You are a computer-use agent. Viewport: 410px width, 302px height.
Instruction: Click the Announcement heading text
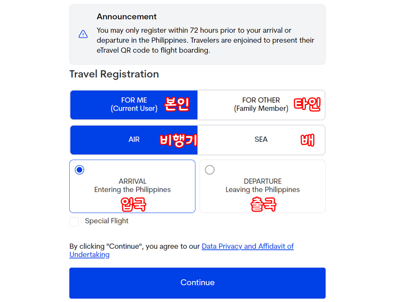(127, 17)
